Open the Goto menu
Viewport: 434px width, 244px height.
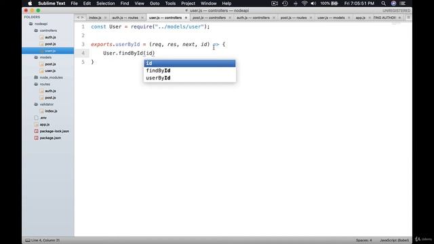click(155, 3)
